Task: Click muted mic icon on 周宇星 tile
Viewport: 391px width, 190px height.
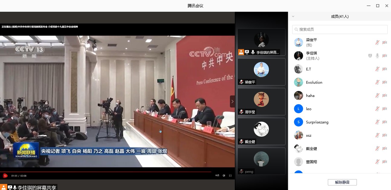Action: tap(241, 112)
